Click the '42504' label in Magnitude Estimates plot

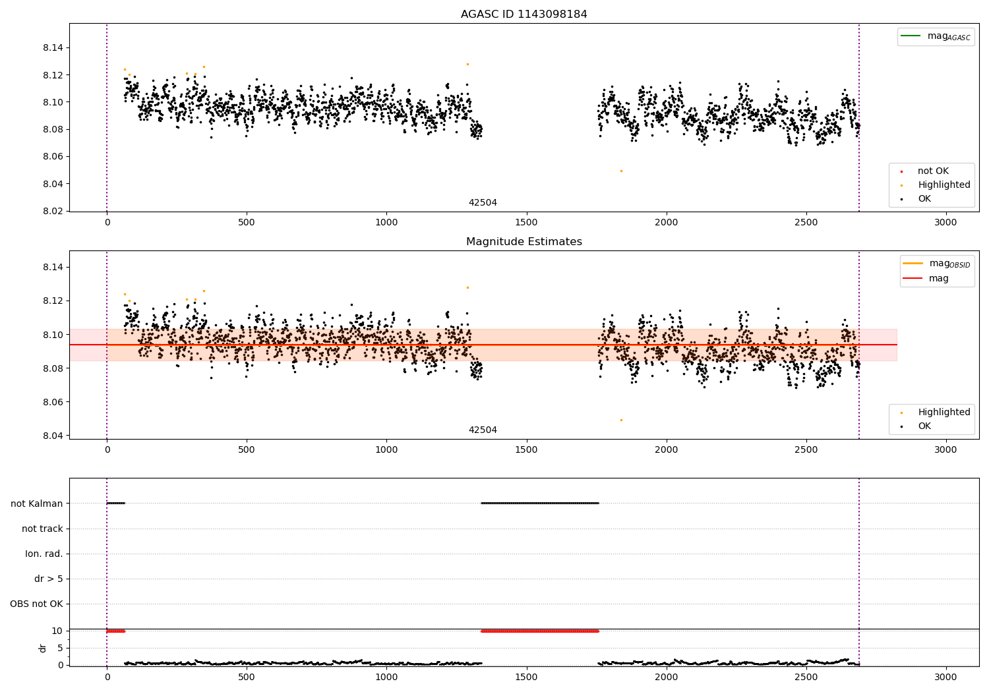483,430
